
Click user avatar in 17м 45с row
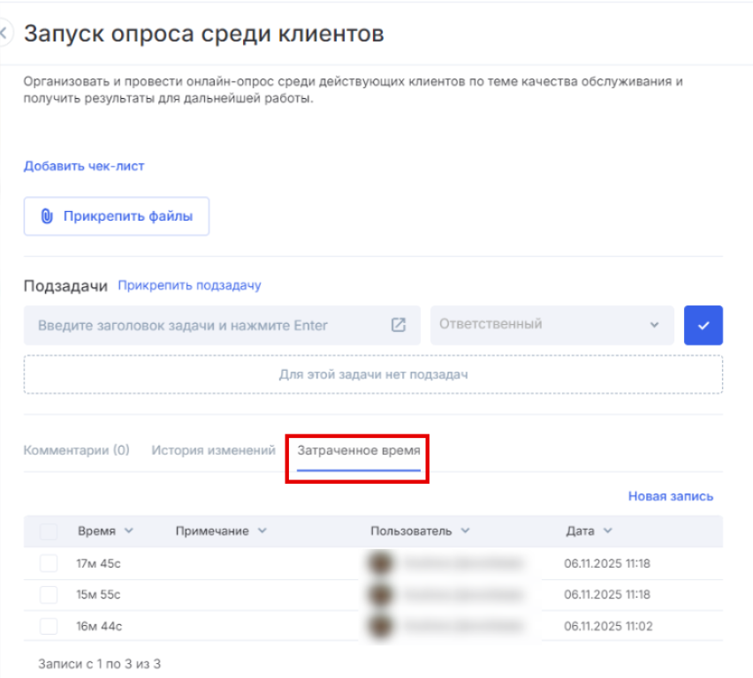pyautogui.click(x=381, y=564)
